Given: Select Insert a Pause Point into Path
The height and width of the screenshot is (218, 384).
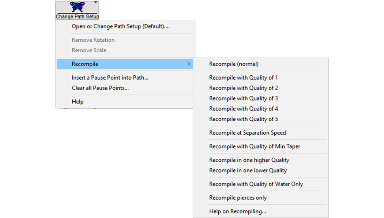Looking at the screenshot, I should tap(110, 78).
